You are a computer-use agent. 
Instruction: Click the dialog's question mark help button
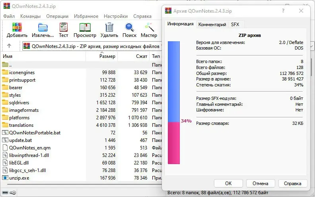coord(283,11)
